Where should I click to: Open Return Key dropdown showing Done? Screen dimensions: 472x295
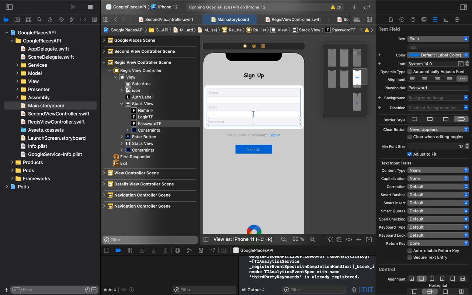438,243
